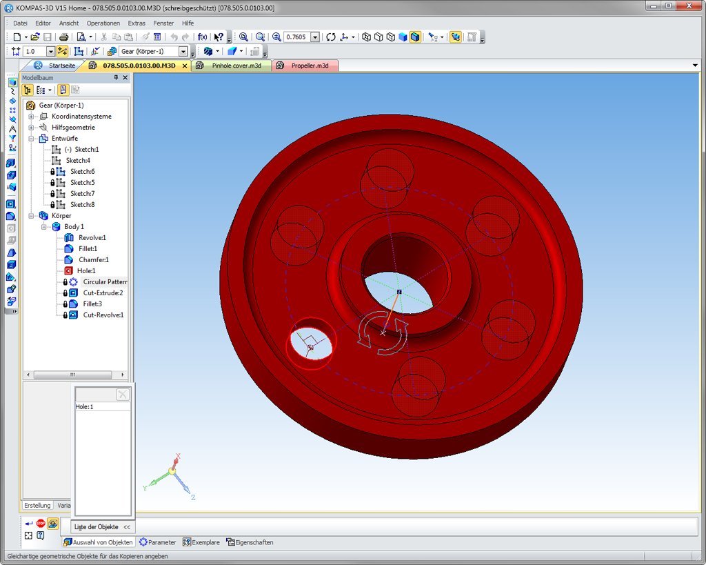Toggle the auto-create object icon
This screenshot has width=706, height=565.
pos(53,524)
